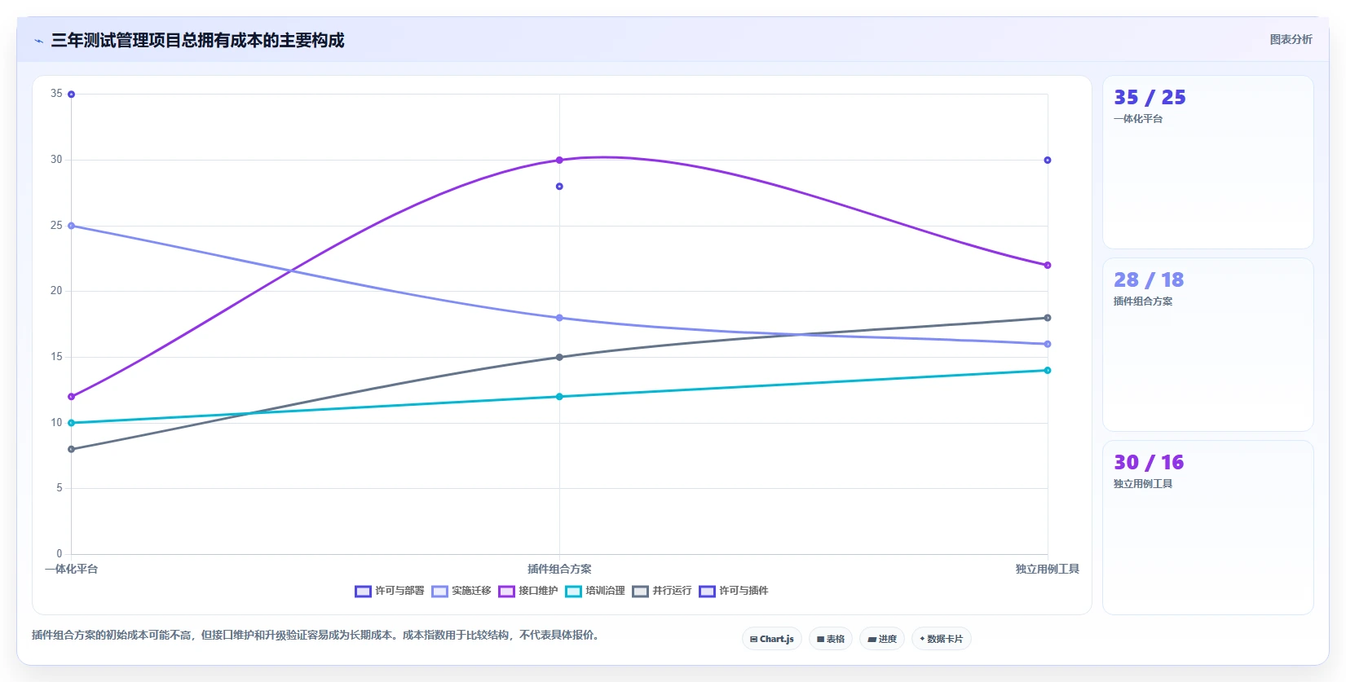This screenshot has height=682, width=1346.
Task: Disable the 许可与插件 series in the legend
Action: click(734, 591)
